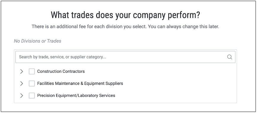Image resolution: width=257 pixels, height=113 pixels.
Task: Click the "What trades does your company perform?" heading
Action: tap(126, 15)
